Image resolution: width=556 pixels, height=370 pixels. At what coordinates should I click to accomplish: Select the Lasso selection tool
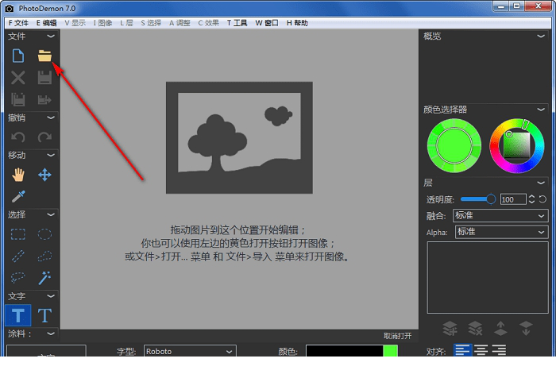pos(18,276)
